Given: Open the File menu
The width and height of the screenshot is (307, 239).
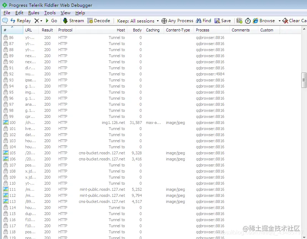Looking at the screenshot, I should point(7,13).
